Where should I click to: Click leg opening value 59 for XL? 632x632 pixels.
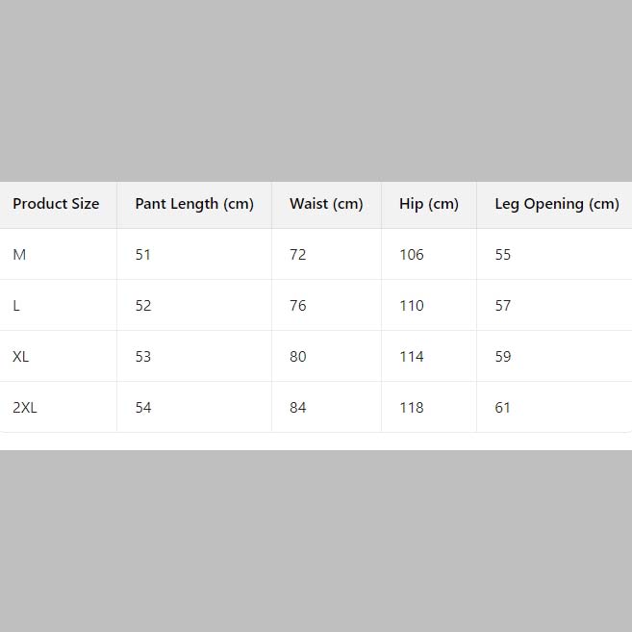pos(503,357)
